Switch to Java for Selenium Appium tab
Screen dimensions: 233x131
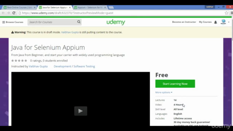(x=55, y=7)
